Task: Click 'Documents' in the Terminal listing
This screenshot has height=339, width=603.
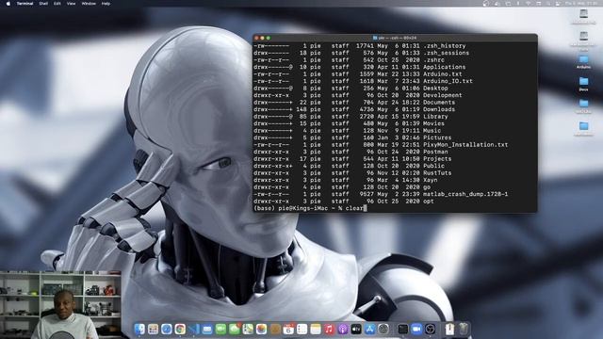Action: click(439, 103)
